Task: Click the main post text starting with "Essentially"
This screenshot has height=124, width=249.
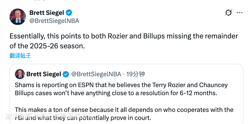Action: coord(124,41)
